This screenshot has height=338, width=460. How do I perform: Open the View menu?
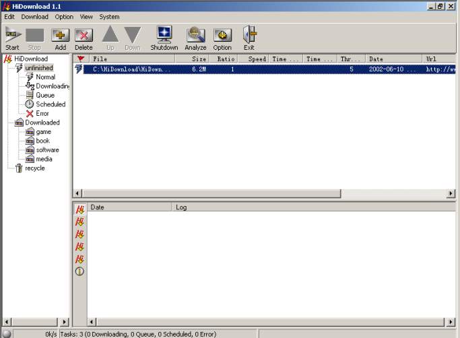click(86, 17)
